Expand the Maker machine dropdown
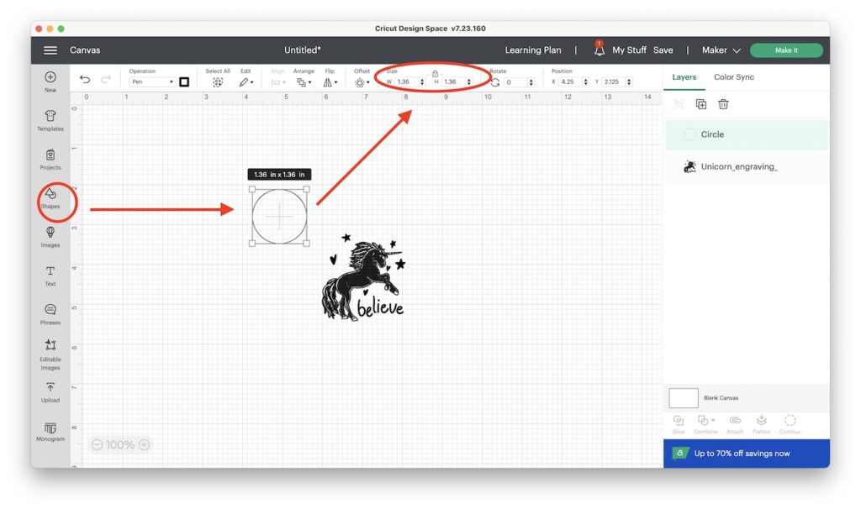 point(721,50)
